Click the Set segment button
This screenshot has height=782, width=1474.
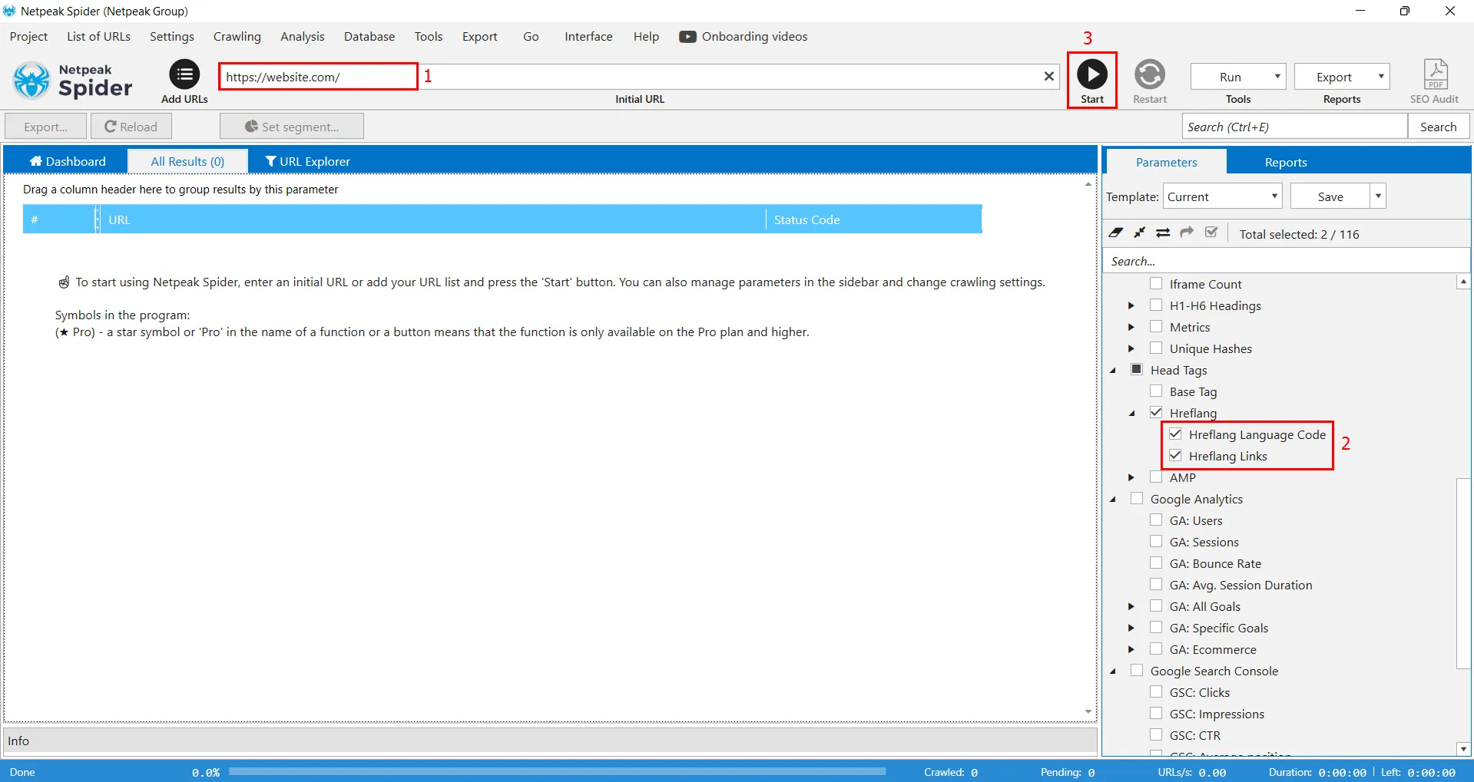tap(292, 127)
